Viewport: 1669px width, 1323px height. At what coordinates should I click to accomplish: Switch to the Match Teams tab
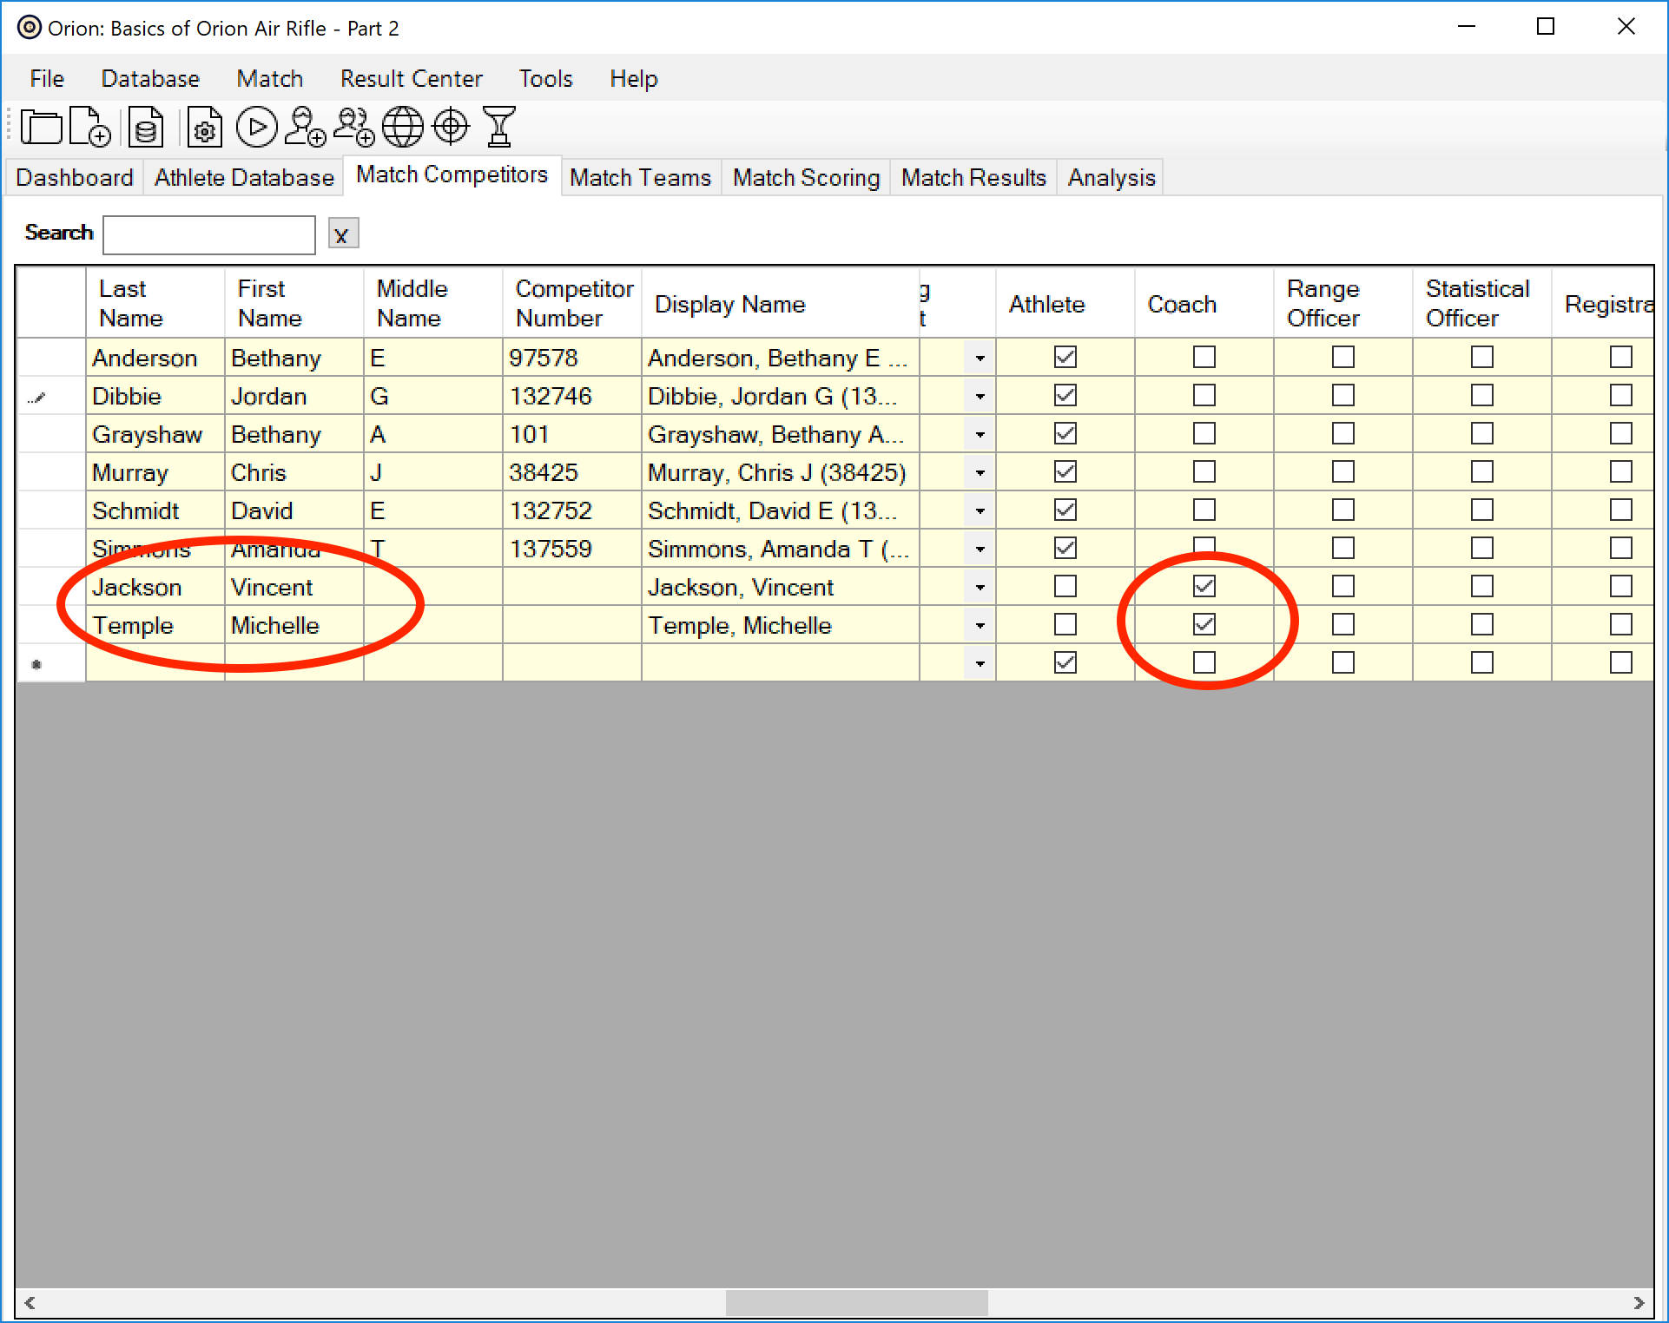[640, 177]
